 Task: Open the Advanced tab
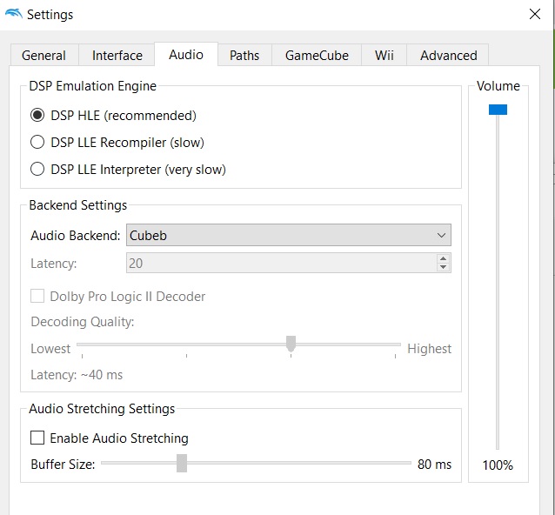tap(448, 55)
